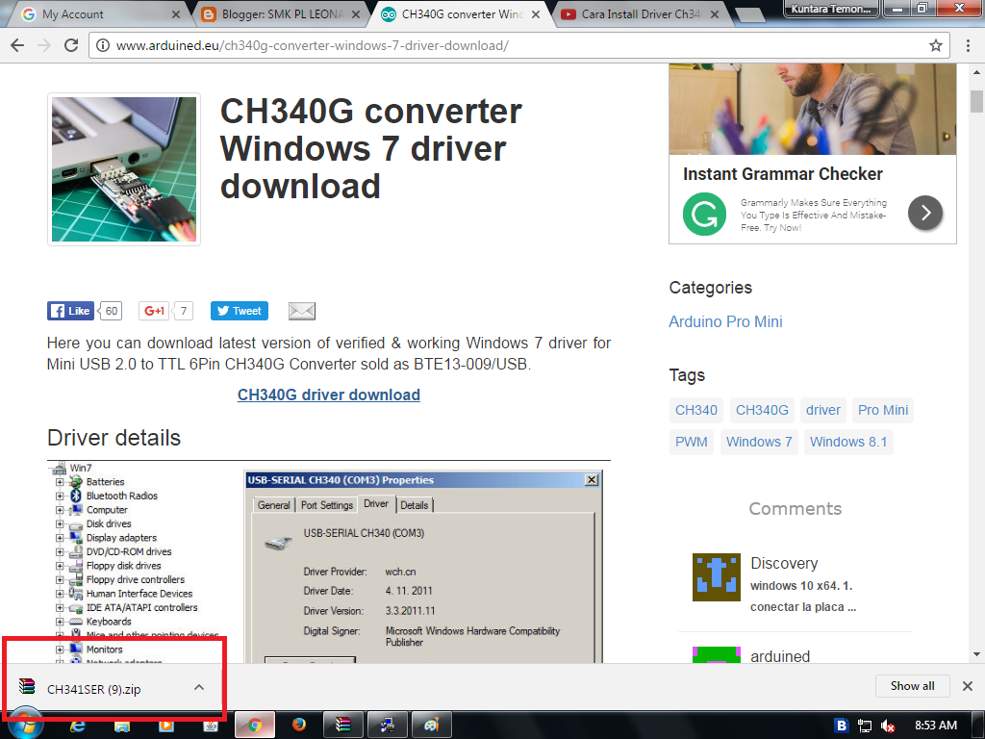This screenshot has width=985, height=739.
Task: Open WinRAR on the taskbar
Action: pos(343,726)
